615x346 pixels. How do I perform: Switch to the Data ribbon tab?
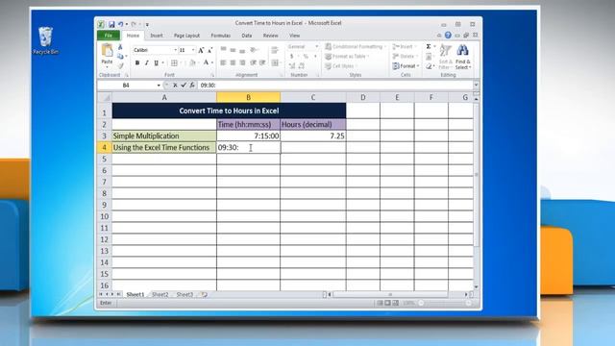pyautogui.click(x=247, y=36)
